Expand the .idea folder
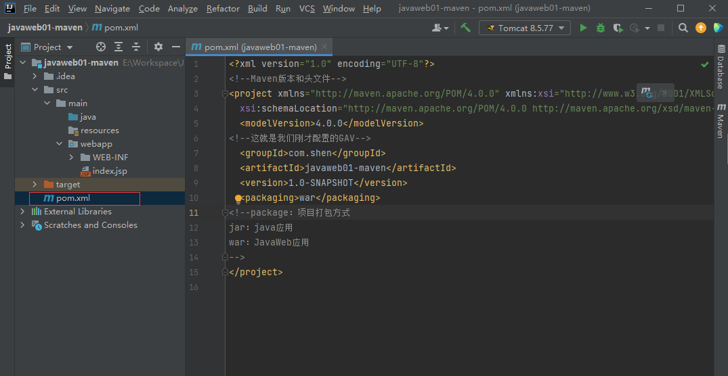Image resolution: width=728 pixels, height=376 pixels. 35,76
